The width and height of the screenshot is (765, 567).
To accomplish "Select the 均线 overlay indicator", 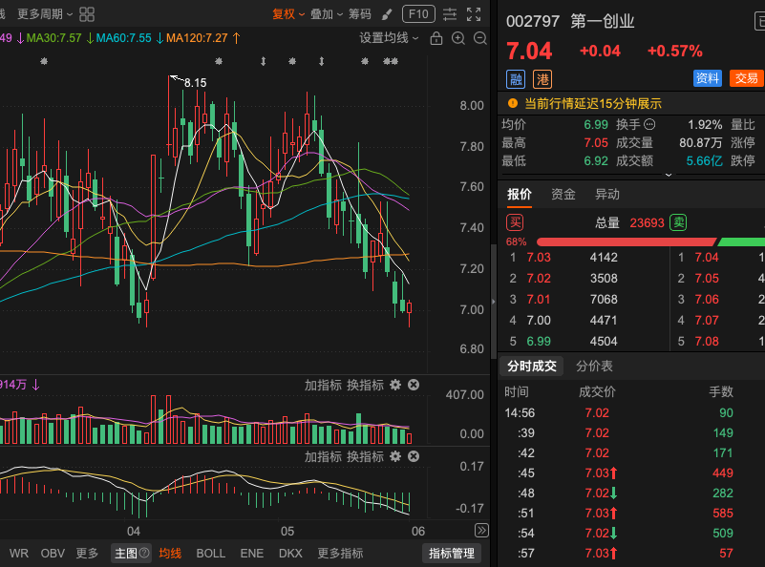I will pos(170,554).
